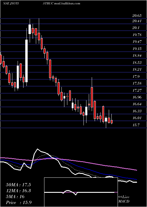
Task: Click the STRUC mail.bullkhan.com header text
Action: tap(61, 4)
